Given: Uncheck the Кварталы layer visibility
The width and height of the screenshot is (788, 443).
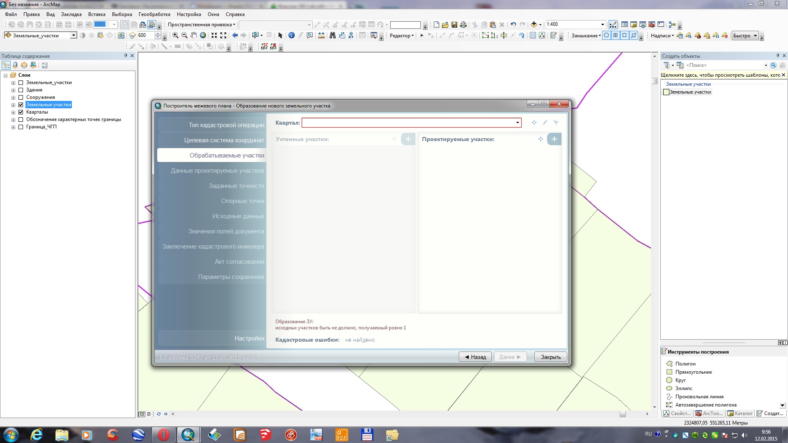Looking at the screenshot, I should click(21, 112).
